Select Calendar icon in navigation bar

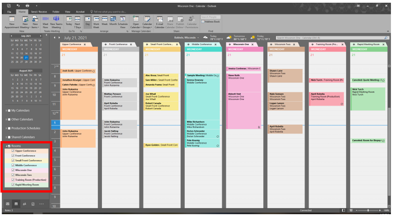point(16,204)
